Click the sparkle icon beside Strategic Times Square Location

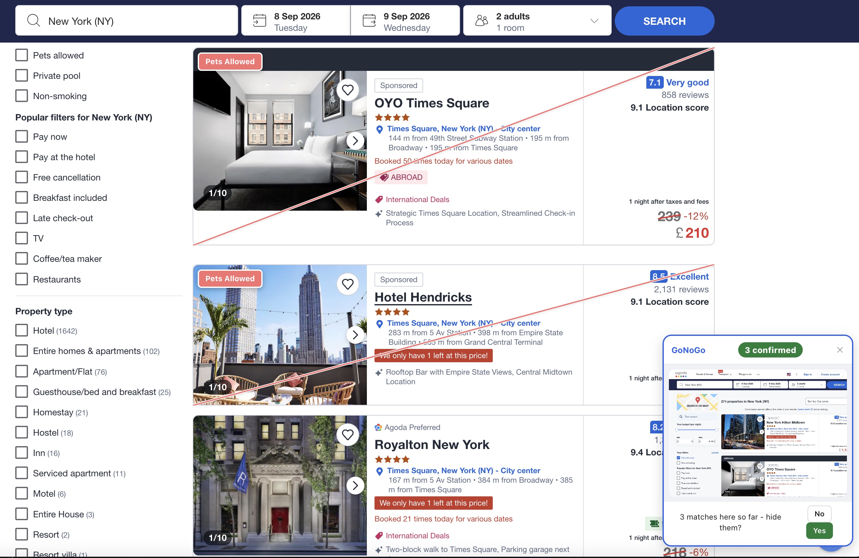(x=379, y=214)
